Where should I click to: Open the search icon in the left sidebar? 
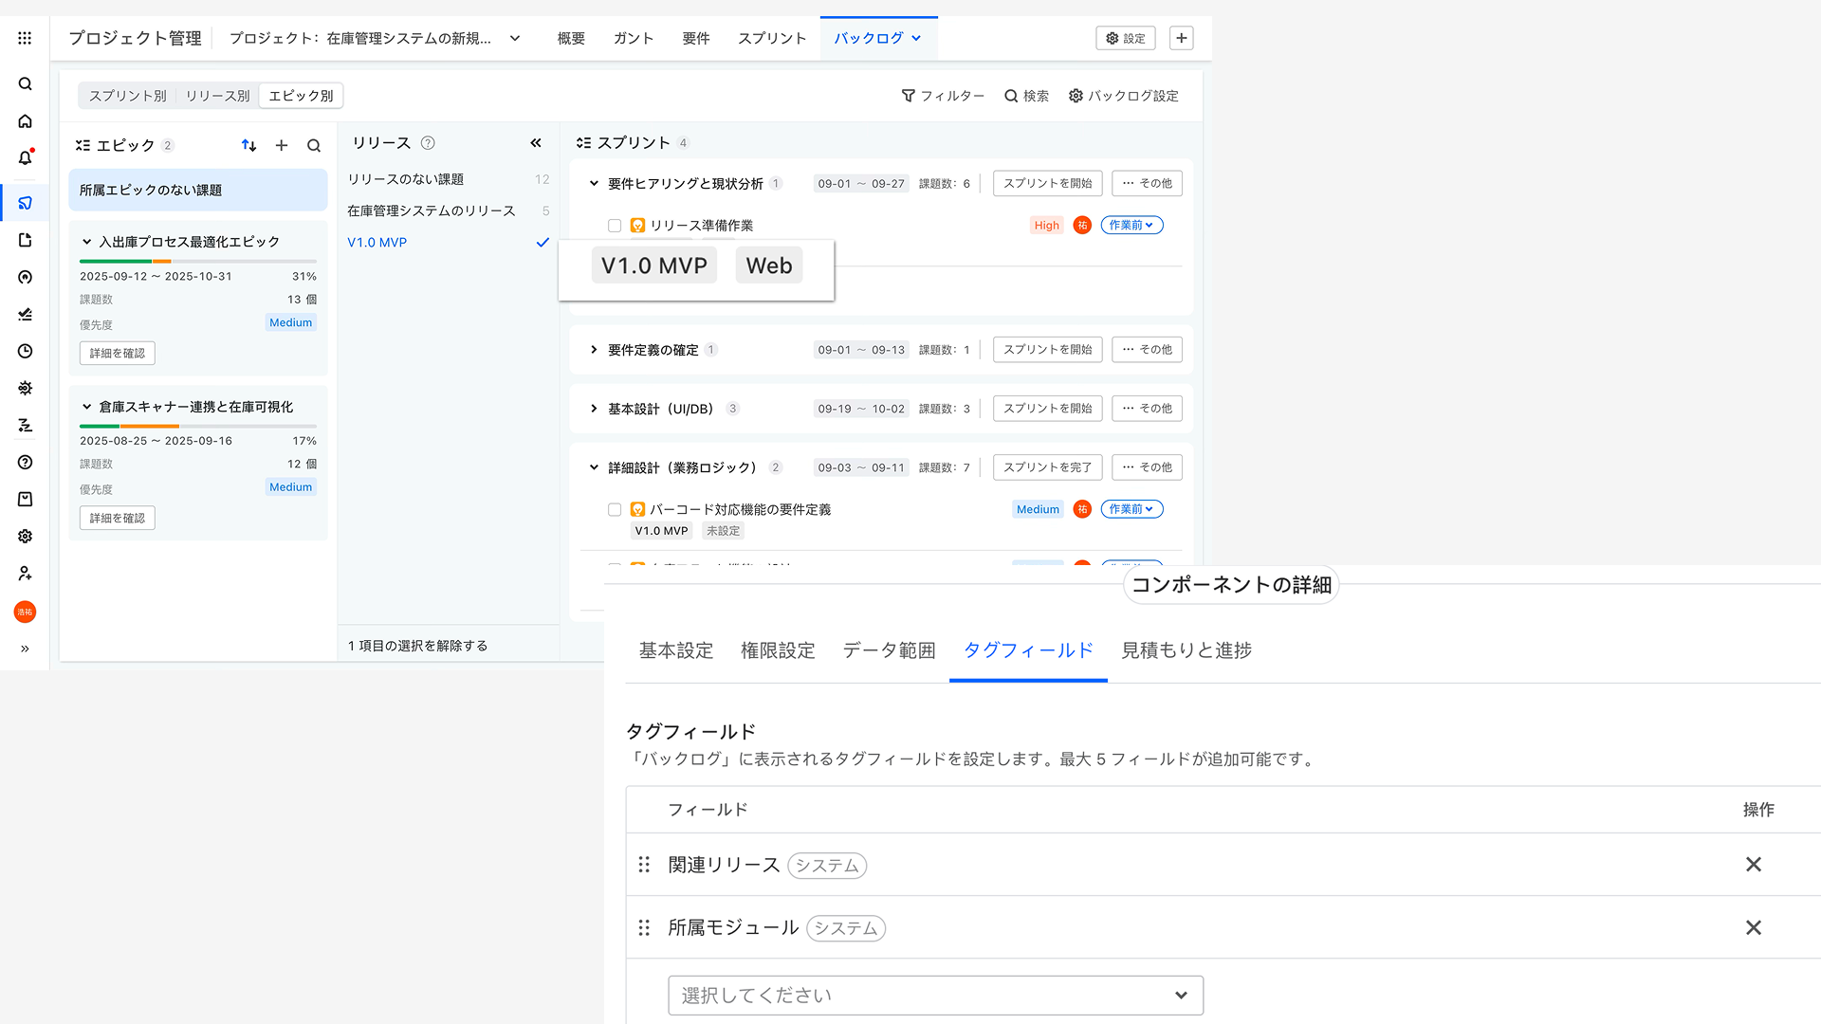pyautogui.click(x=25, y=83)
